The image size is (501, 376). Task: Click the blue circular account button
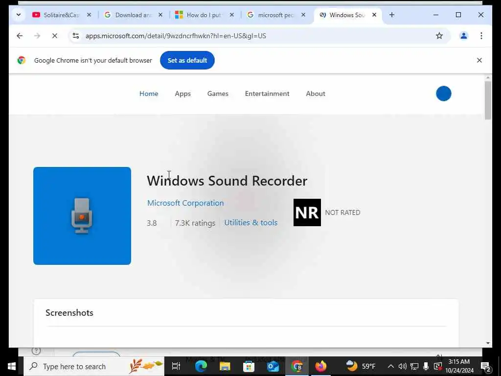pyautogui.click(x=443, y=94)
